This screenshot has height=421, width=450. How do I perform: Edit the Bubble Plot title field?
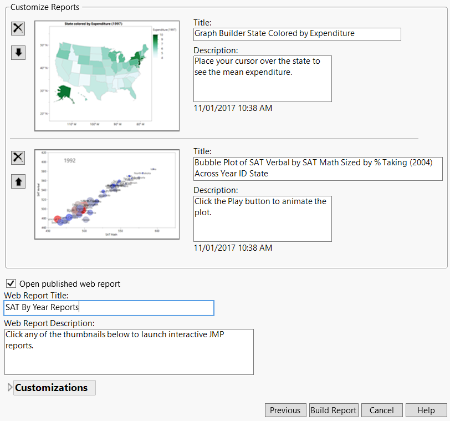click(x=318, y=168)
